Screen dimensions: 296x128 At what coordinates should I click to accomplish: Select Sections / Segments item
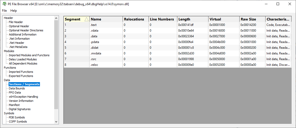(x=24, y=84)
